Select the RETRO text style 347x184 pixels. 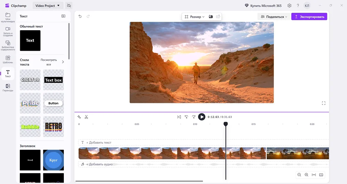[53, 127]
